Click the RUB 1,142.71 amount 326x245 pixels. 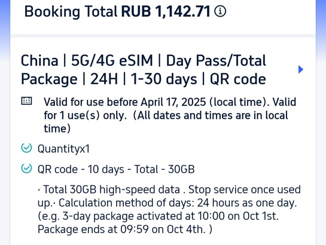(x=166, y=11)
